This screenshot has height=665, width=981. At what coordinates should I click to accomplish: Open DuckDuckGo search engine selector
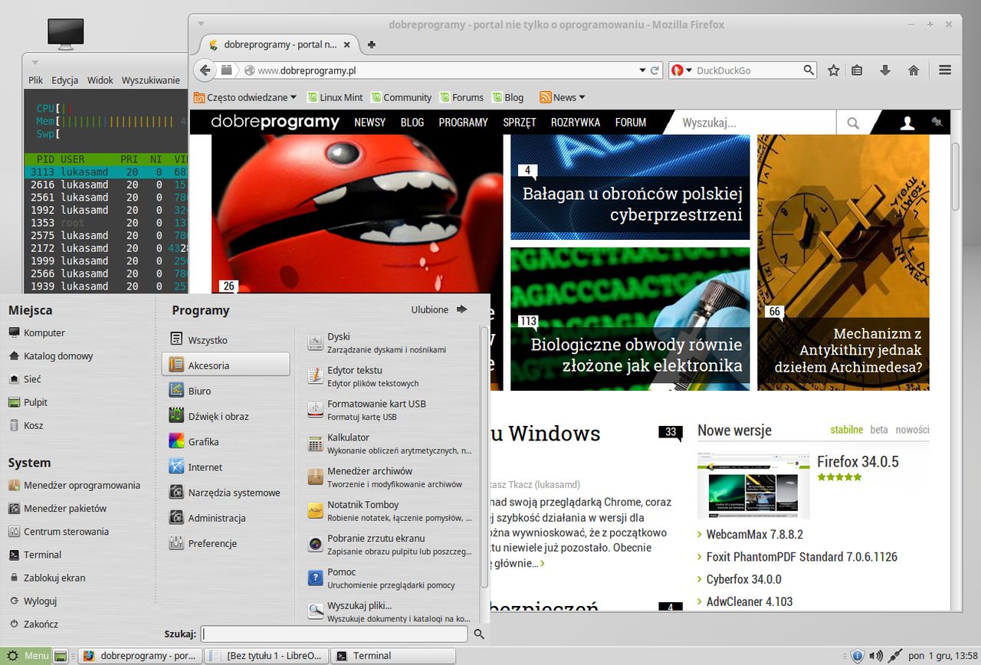click(680, 70)
